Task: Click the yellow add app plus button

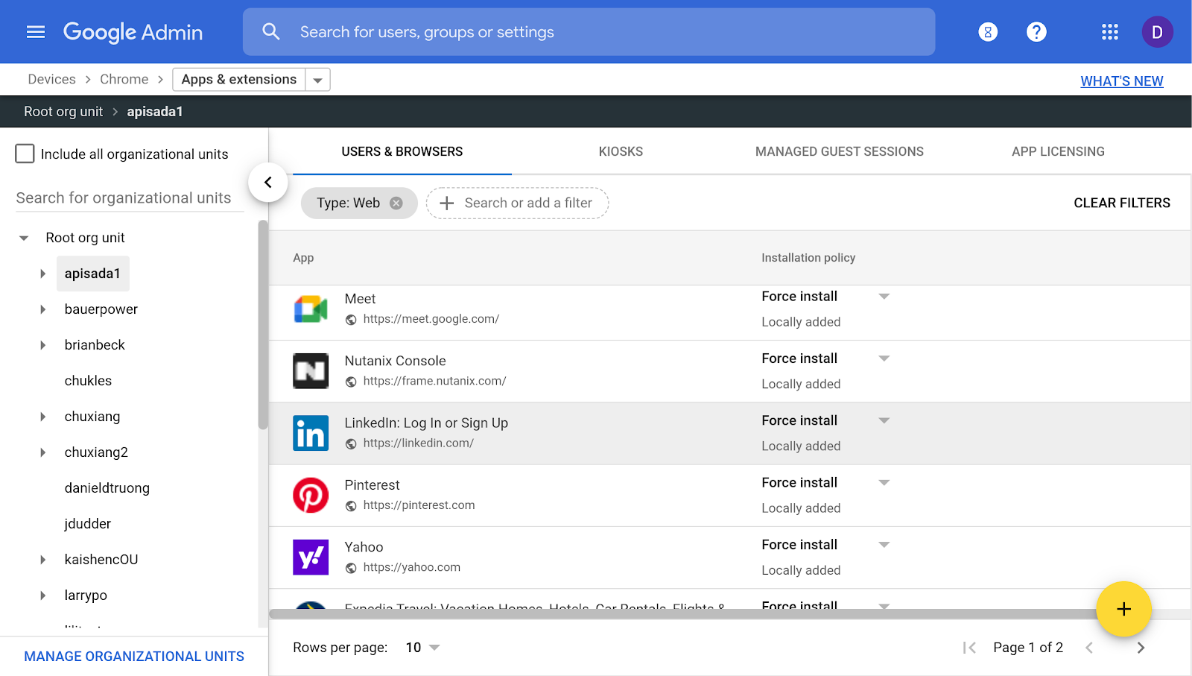Action: (x=1123, y=609)
